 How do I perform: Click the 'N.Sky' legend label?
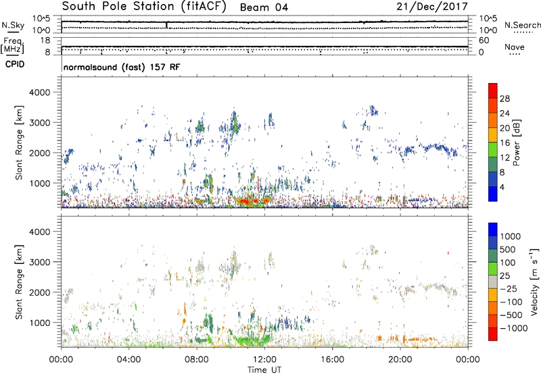pyautogui.click(x=13, y=25)
